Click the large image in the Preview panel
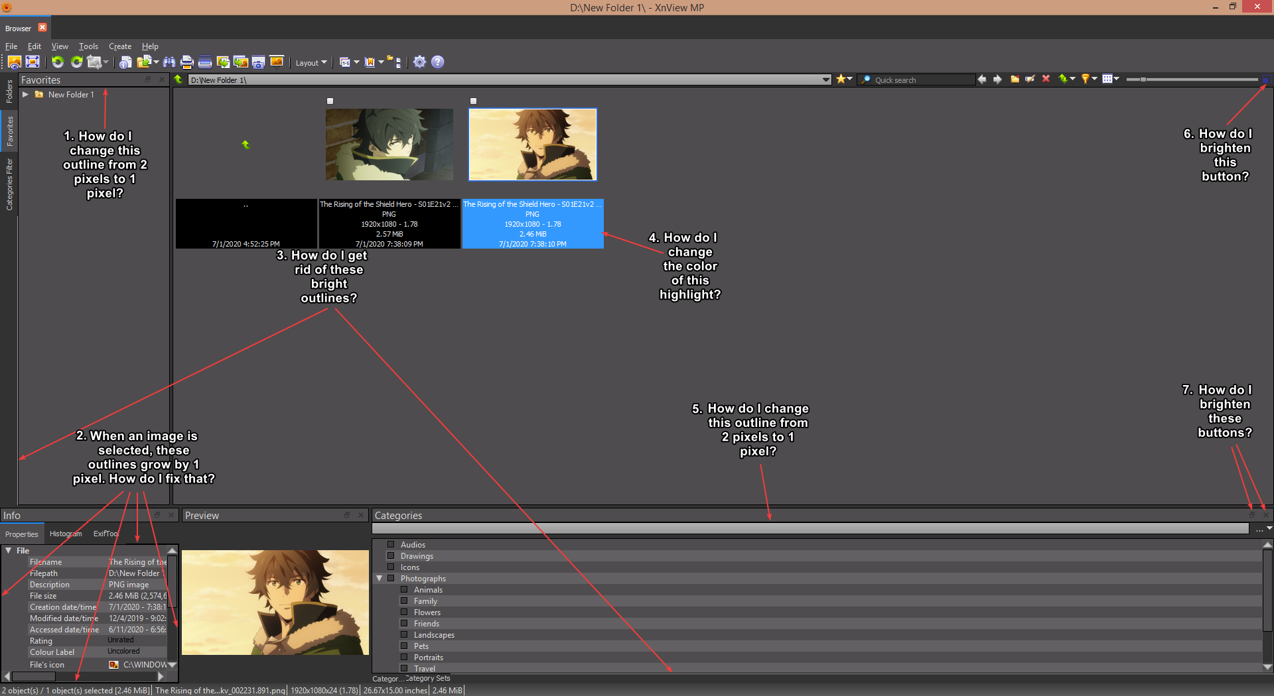 tap(275, 603)
